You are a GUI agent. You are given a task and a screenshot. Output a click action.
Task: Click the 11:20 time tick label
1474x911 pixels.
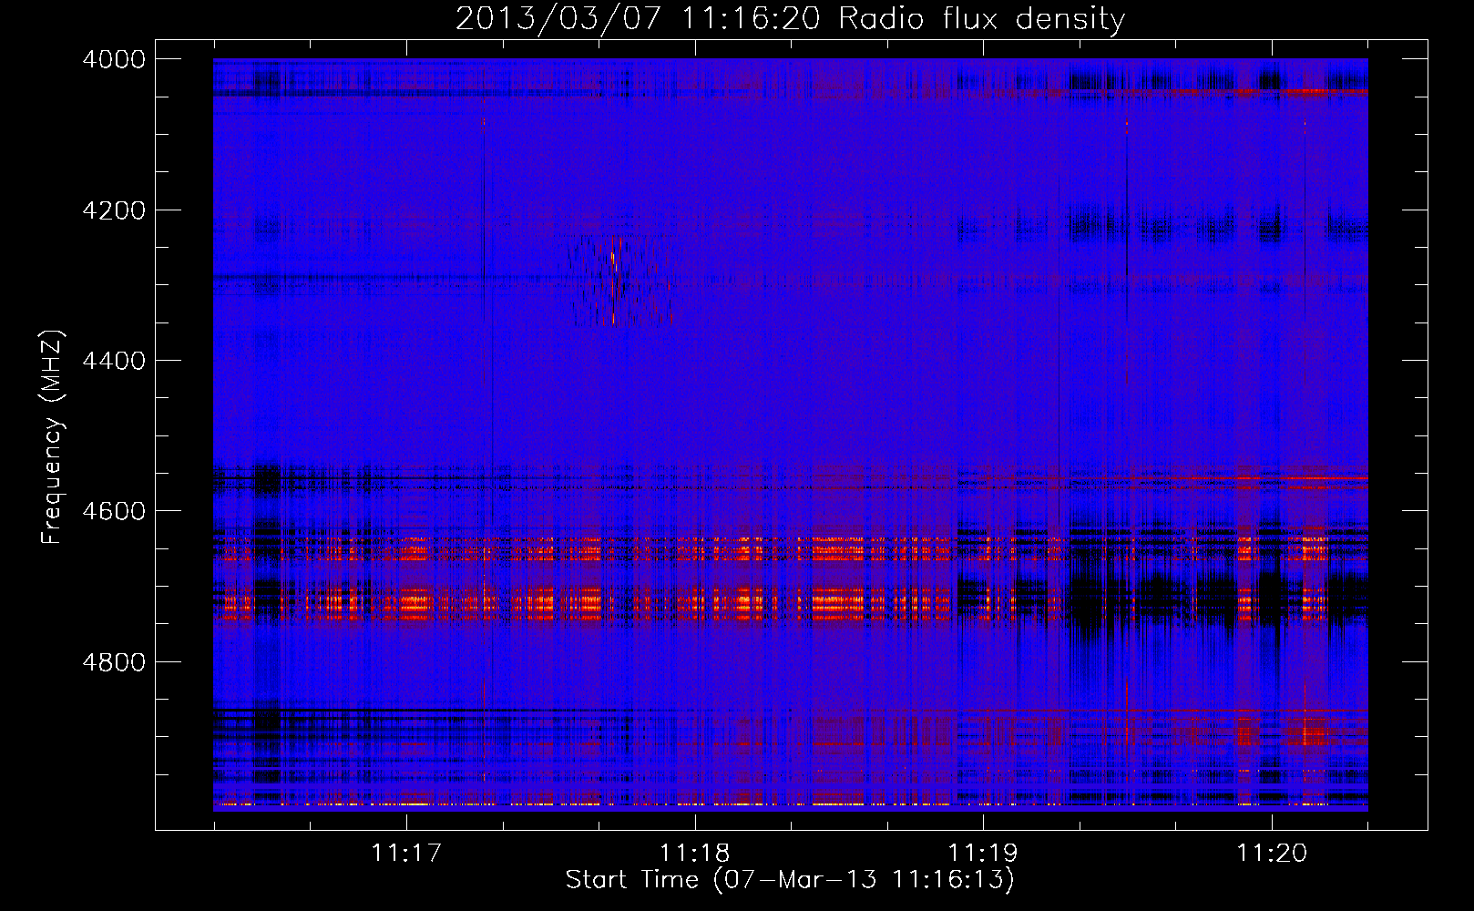[x=1272, y=853]
